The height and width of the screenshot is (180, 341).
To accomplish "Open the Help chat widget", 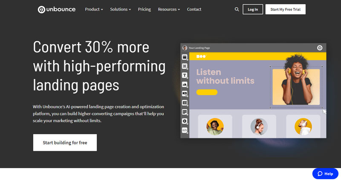I will [325, 174].
